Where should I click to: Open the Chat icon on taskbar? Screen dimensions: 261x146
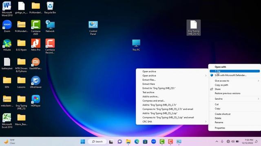(x=120, y=142)
